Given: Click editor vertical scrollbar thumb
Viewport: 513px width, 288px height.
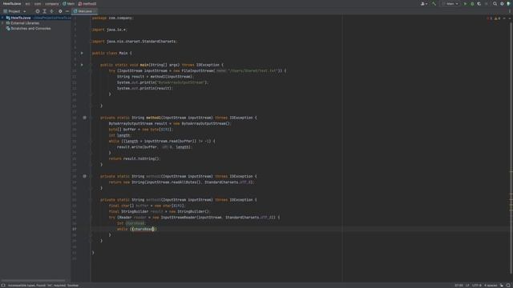Looking at the screenshot, I should click(x=511, y=147).
